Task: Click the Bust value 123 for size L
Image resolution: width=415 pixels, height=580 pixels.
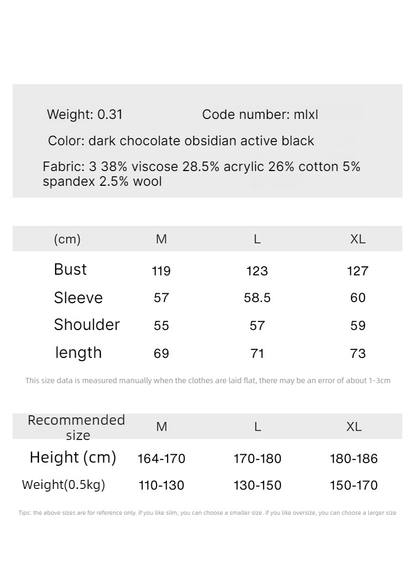Action: pyautogui.click(x=257, y=271)
